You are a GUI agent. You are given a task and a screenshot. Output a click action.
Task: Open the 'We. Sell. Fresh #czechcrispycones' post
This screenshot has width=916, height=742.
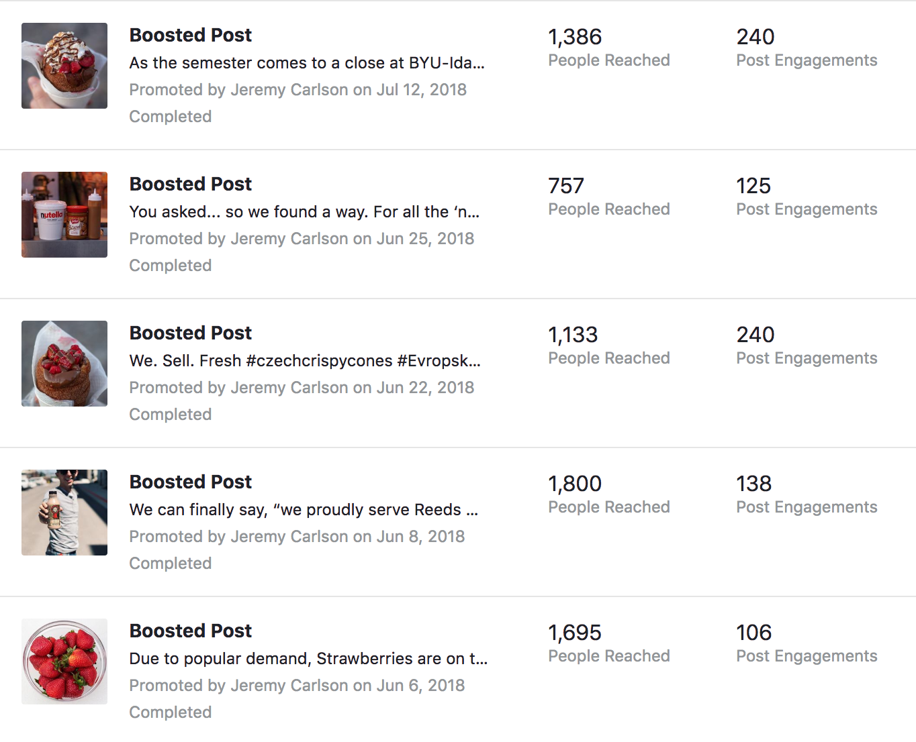(305, 361)
